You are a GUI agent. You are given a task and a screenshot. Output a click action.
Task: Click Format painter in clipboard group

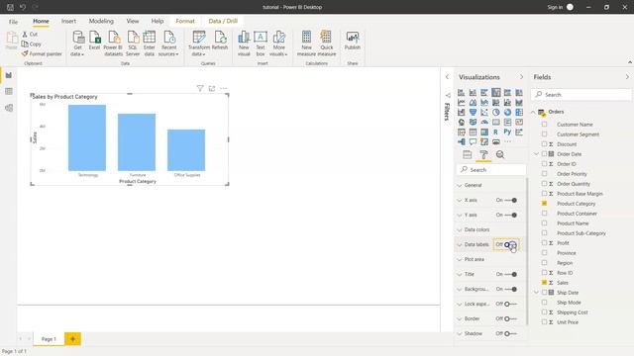(x=42, y=53)
